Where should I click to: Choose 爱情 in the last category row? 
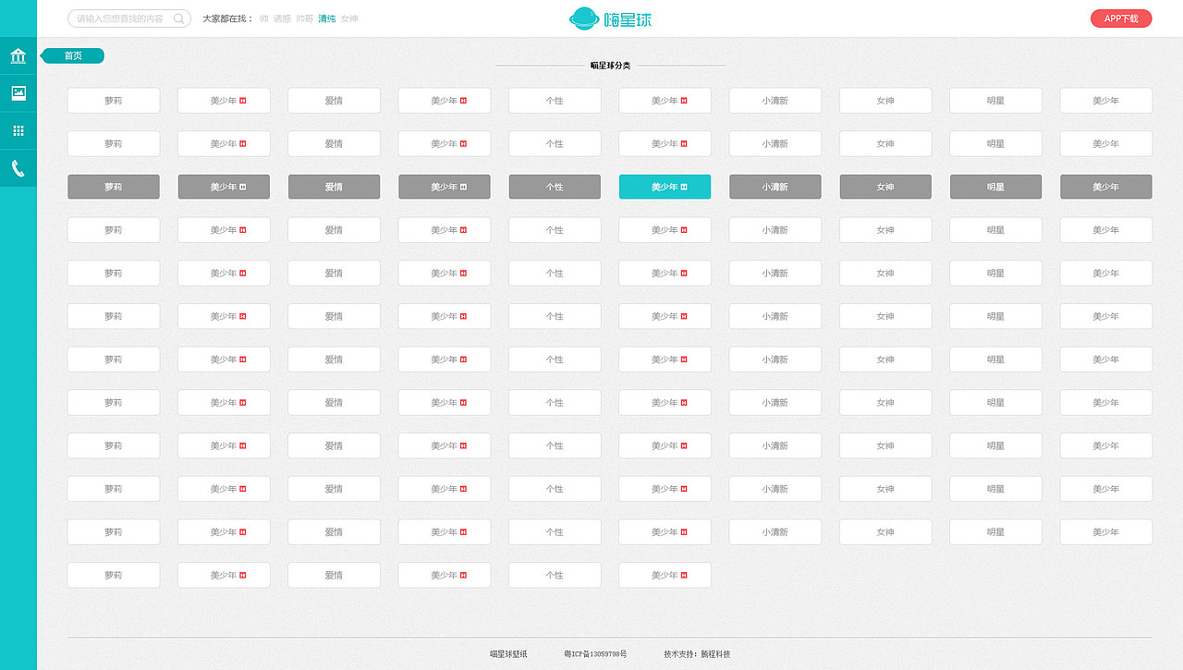(334, 575)
